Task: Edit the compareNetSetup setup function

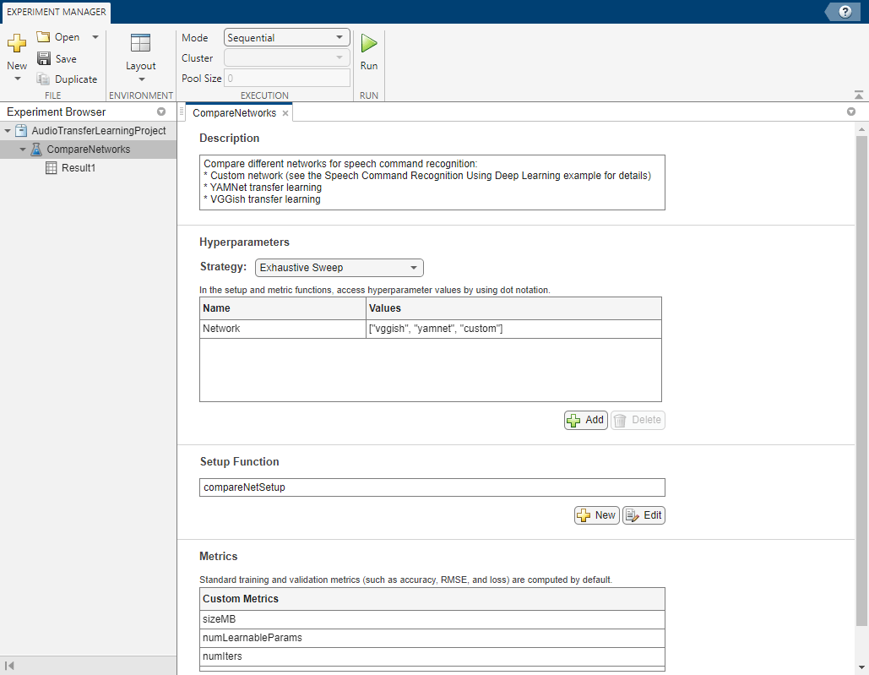Action: 644,515
